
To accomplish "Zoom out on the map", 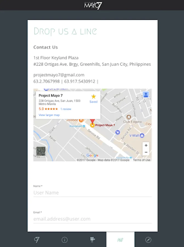I will pyautogui.click(x=146, y=152).
